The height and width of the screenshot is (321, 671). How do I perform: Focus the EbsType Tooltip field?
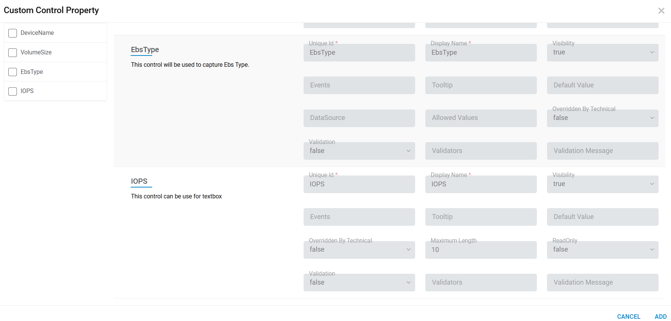click(481, 85)
